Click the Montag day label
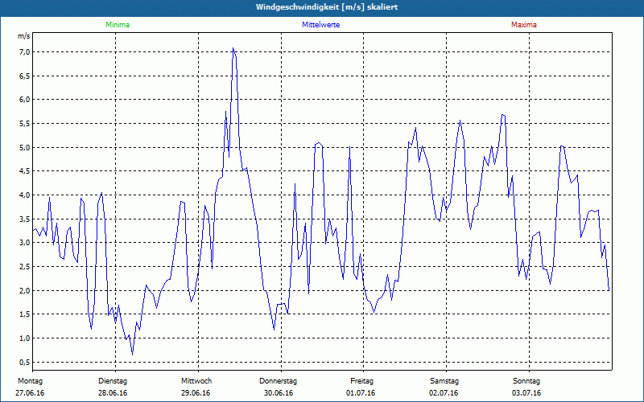The image size is (644, 402). 30,381
